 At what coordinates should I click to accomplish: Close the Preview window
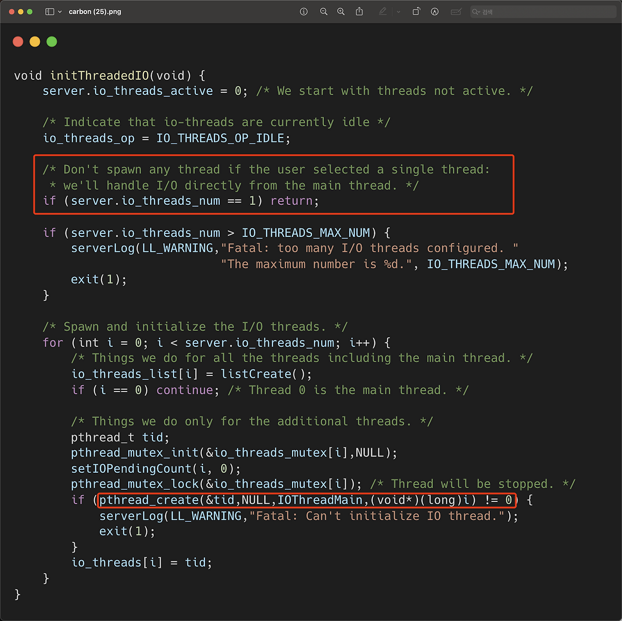tap(12, 12)
